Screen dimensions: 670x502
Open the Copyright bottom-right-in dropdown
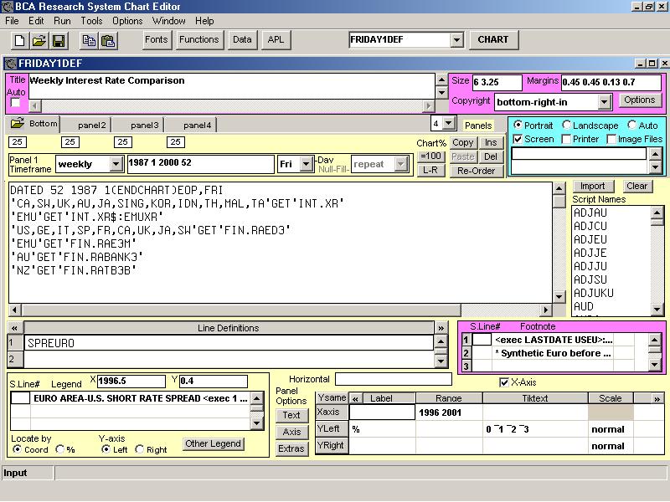click(604, 102)
